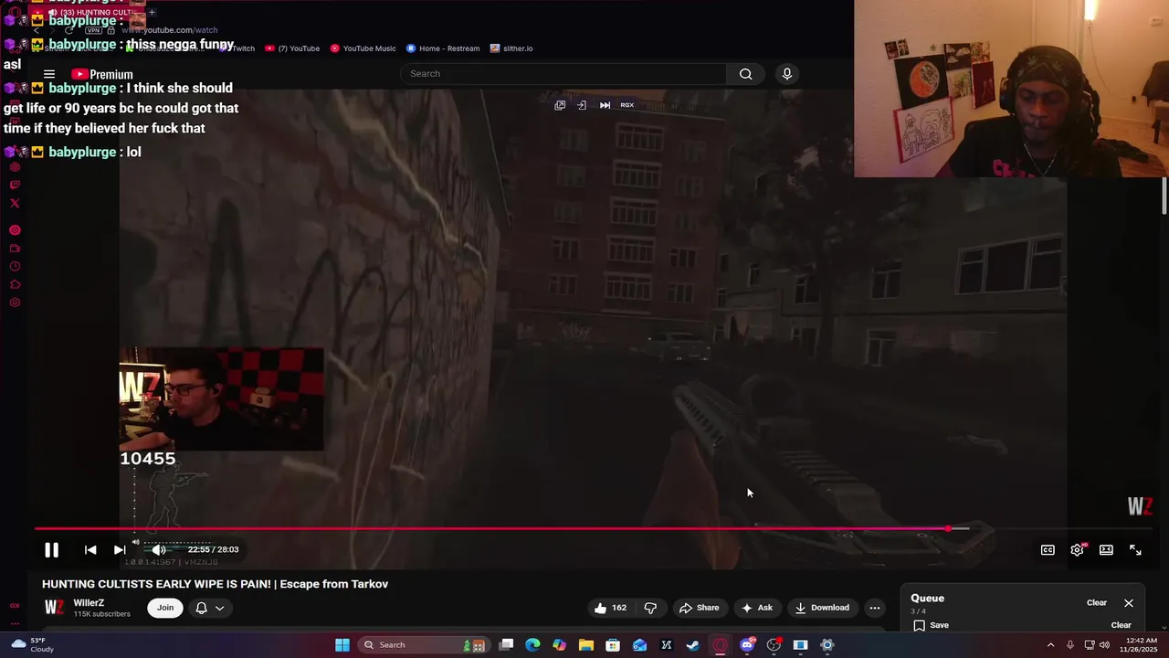The image size is (1169, 658).
Task: Open the WillerZ channel avatar
Action: 55,608
